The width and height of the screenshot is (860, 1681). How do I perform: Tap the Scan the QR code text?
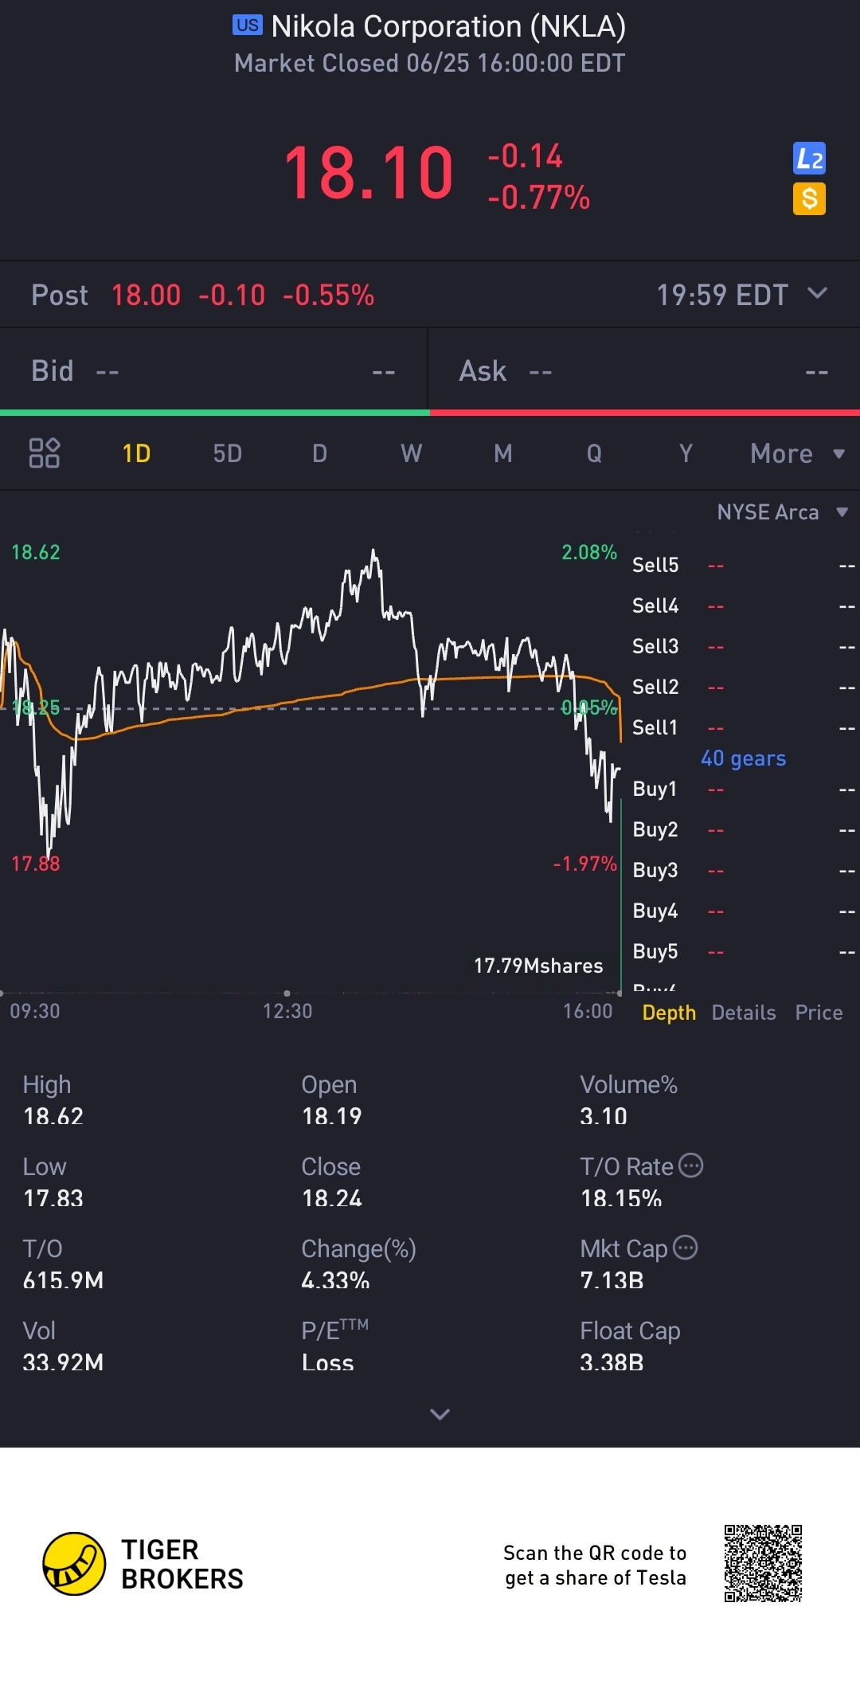point(595,1565)
